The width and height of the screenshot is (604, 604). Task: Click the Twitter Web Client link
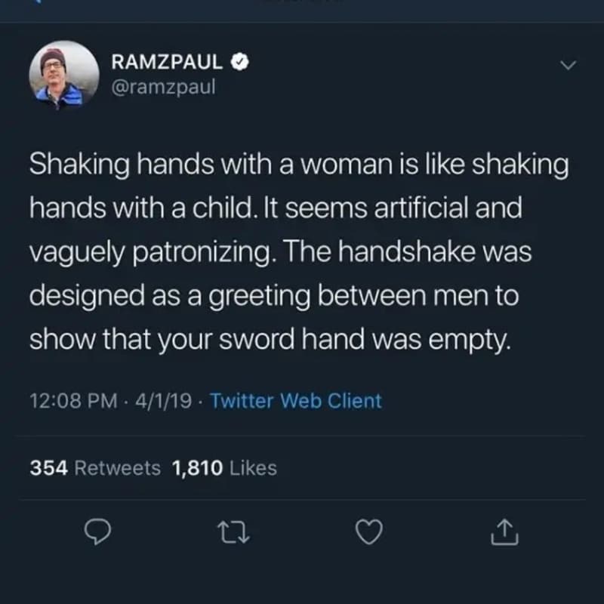295,401
